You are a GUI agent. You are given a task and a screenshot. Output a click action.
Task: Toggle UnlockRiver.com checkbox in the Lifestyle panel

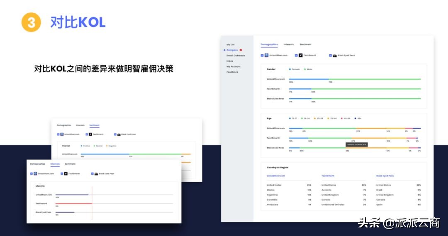coord(32,173)
